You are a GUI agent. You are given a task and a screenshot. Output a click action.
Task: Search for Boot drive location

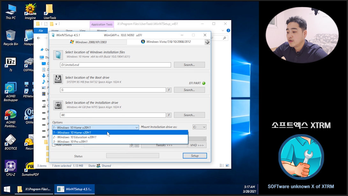189,90
